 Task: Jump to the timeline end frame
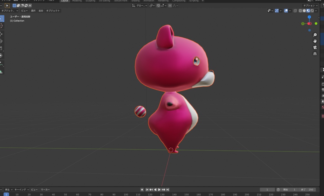point(168,190)
